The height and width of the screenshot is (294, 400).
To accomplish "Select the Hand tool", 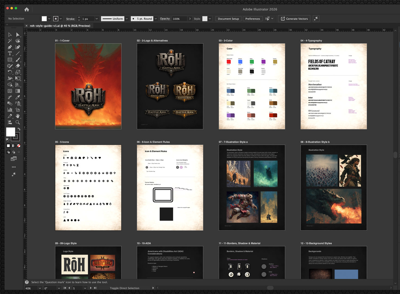I will pos(18,116).
